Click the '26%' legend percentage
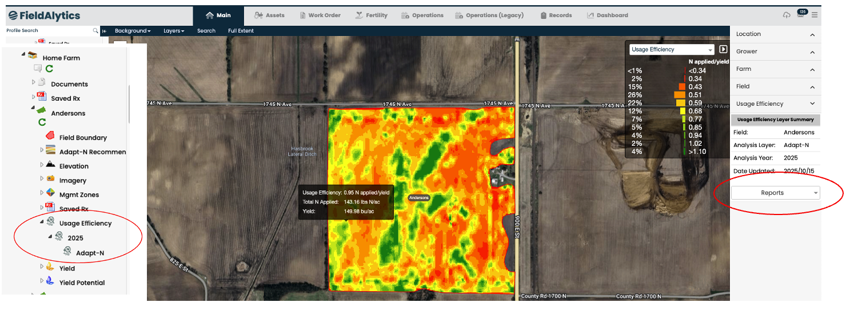846x314 pixels. (634, 95)
